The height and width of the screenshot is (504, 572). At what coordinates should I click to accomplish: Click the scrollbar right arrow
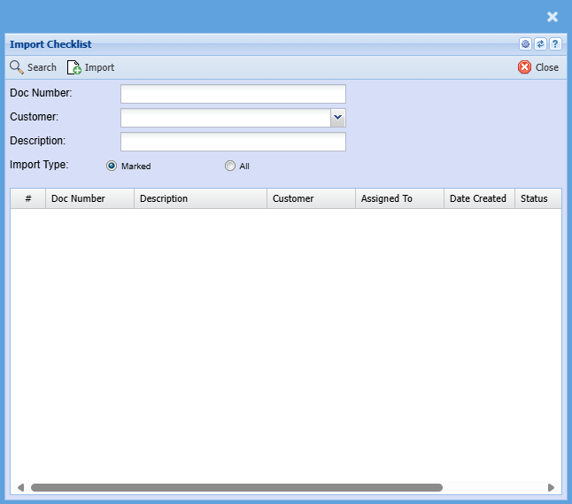tap(551, 487)
